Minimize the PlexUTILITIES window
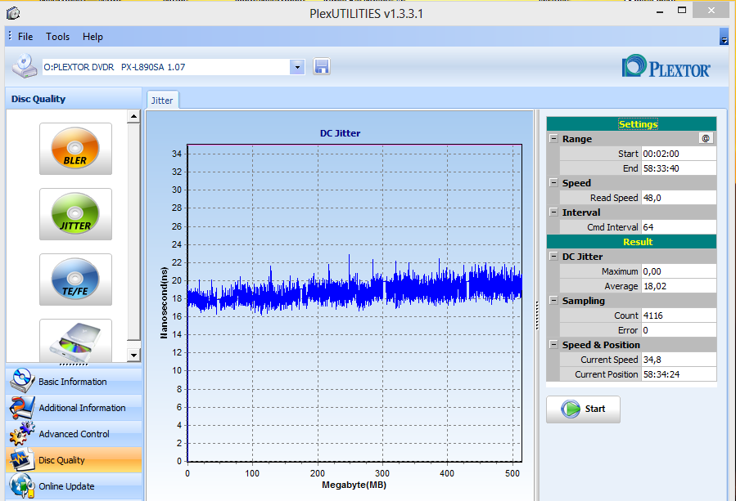 (x=660, y=11)
